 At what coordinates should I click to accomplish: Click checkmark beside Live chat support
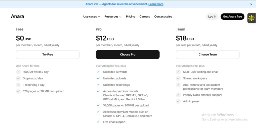pos(98,122)
